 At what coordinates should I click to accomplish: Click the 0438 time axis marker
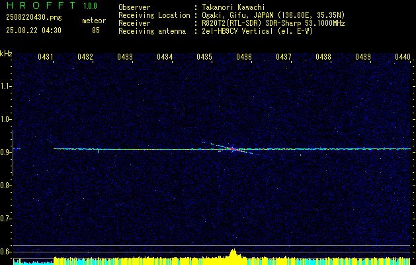(x=323, y=57)
